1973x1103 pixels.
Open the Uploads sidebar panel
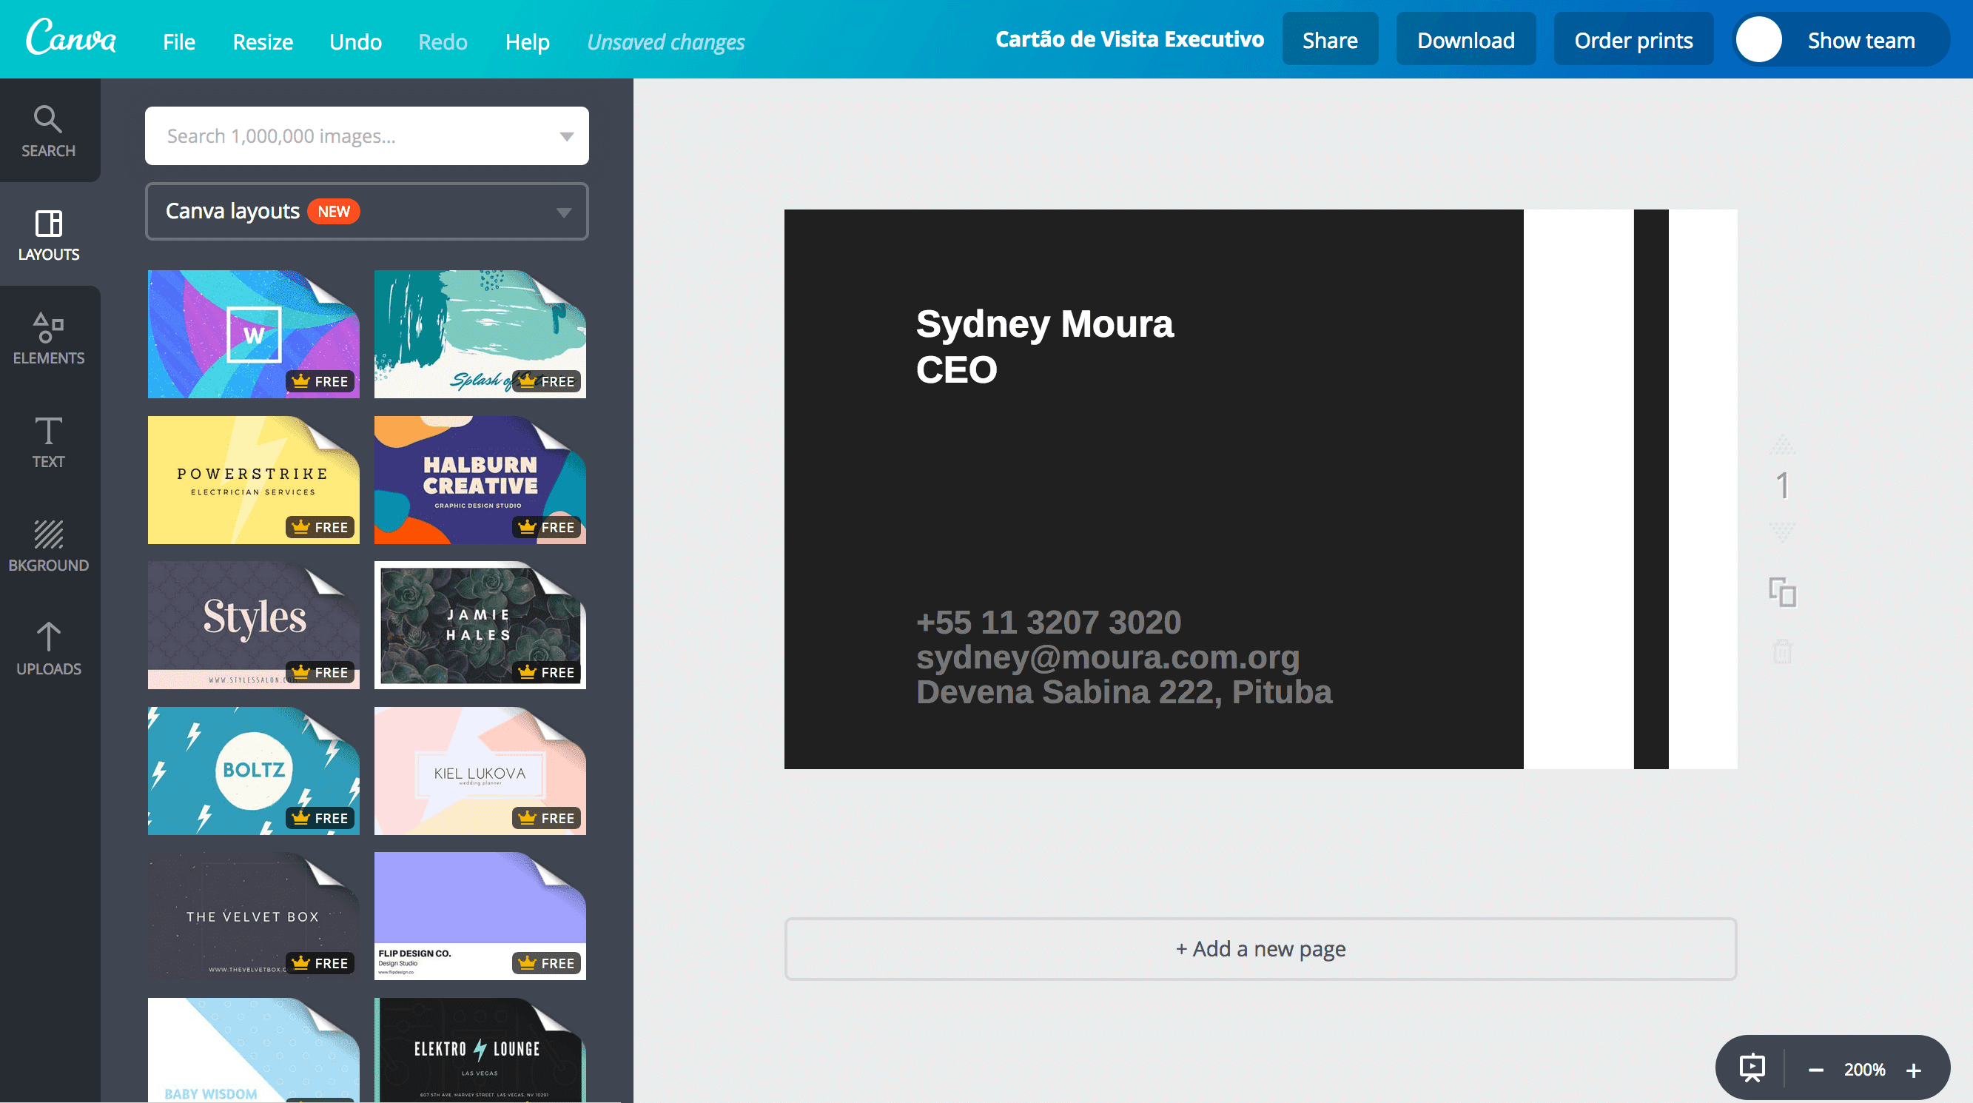(x=48, y=648)
